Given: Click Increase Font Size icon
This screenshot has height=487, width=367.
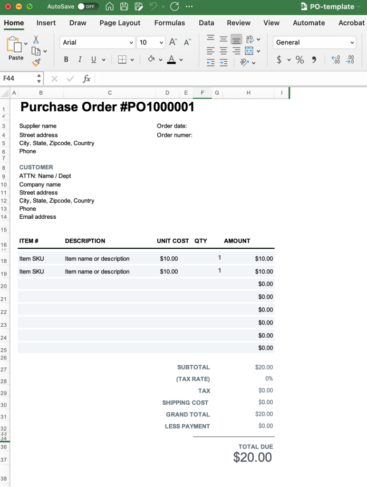Looking at the screenshot, I should 173,42.
